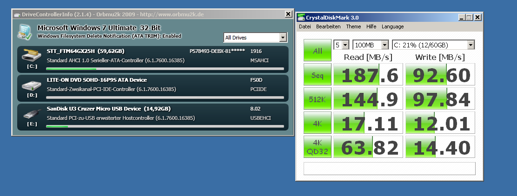Click the ATA TRIM Enabled status text

109,36
